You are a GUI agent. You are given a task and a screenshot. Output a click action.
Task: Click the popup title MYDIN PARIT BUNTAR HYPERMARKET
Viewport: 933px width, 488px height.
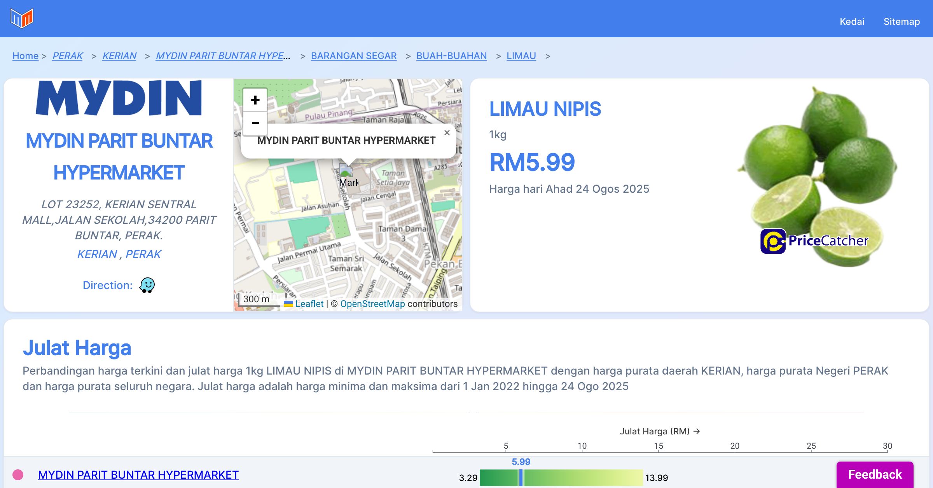pyautogui.click(x=346, y=140)
